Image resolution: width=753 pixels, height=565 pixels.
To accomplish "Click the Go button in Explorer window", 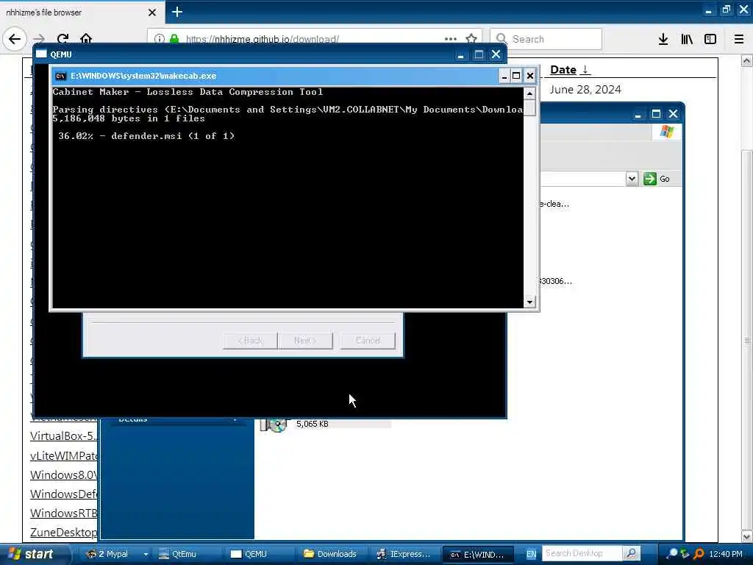I will coord(657,179).
